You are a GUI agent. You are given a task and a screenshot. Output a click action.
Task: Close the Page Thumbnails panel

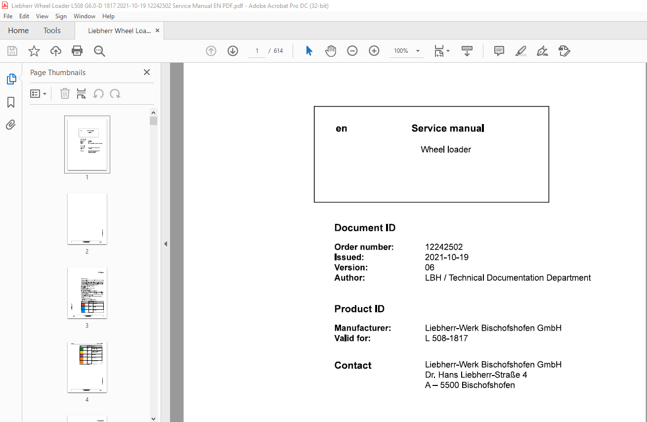[x=147, y=72]
